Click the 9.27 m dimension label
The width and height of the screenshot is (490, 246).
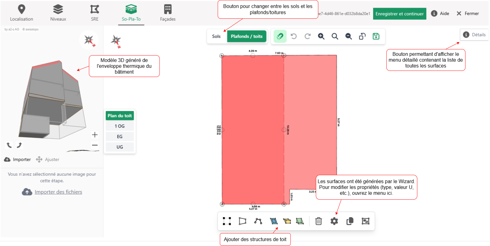click(x=339, y=122)
